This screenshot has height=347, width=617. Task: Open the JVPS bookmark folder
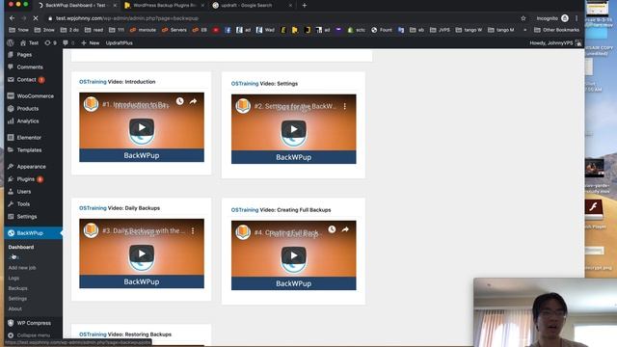pyautogui.click(x=440, y=30)
